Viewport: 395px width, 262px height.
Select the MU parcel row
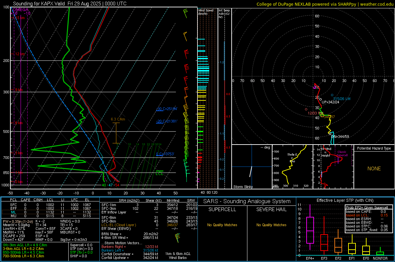[50, 216]
